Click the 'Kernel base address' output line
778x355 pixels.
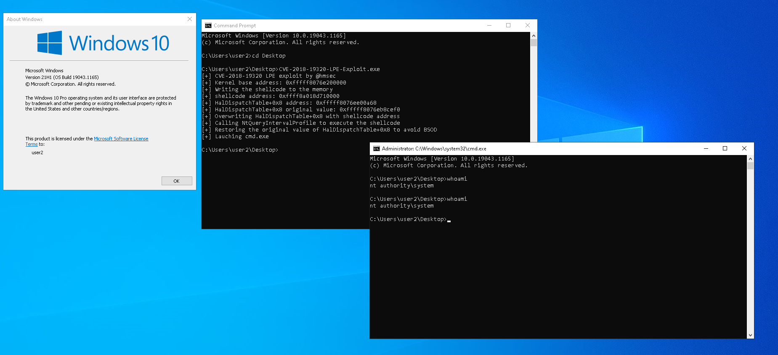[274, 83]
